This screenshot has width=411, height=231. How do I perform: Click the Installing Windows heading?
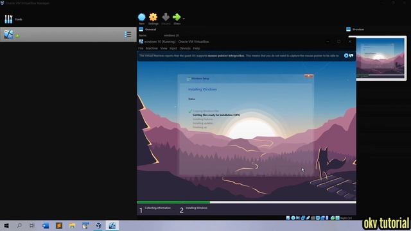click(x=202, y=89)
